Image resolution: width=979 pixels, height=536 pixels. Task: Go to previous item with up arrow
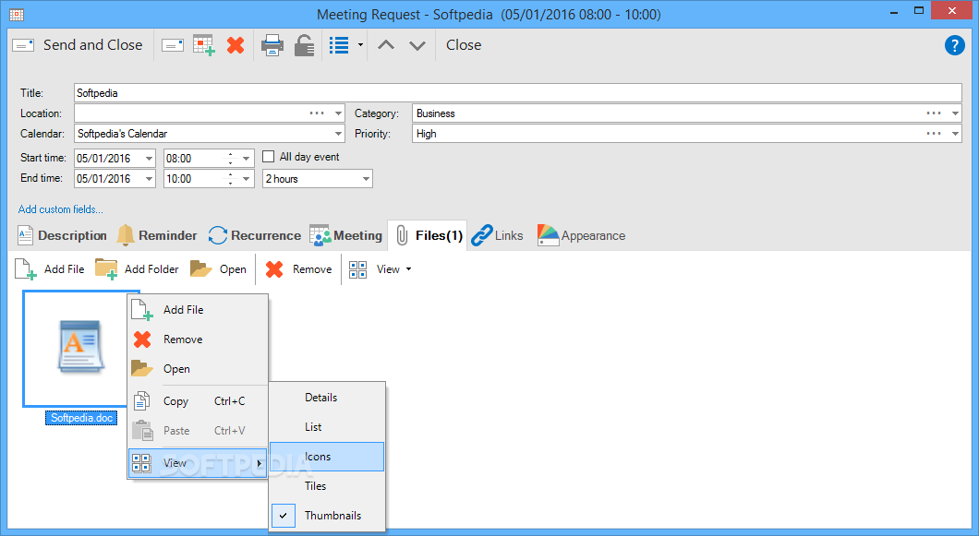(386, 45)
